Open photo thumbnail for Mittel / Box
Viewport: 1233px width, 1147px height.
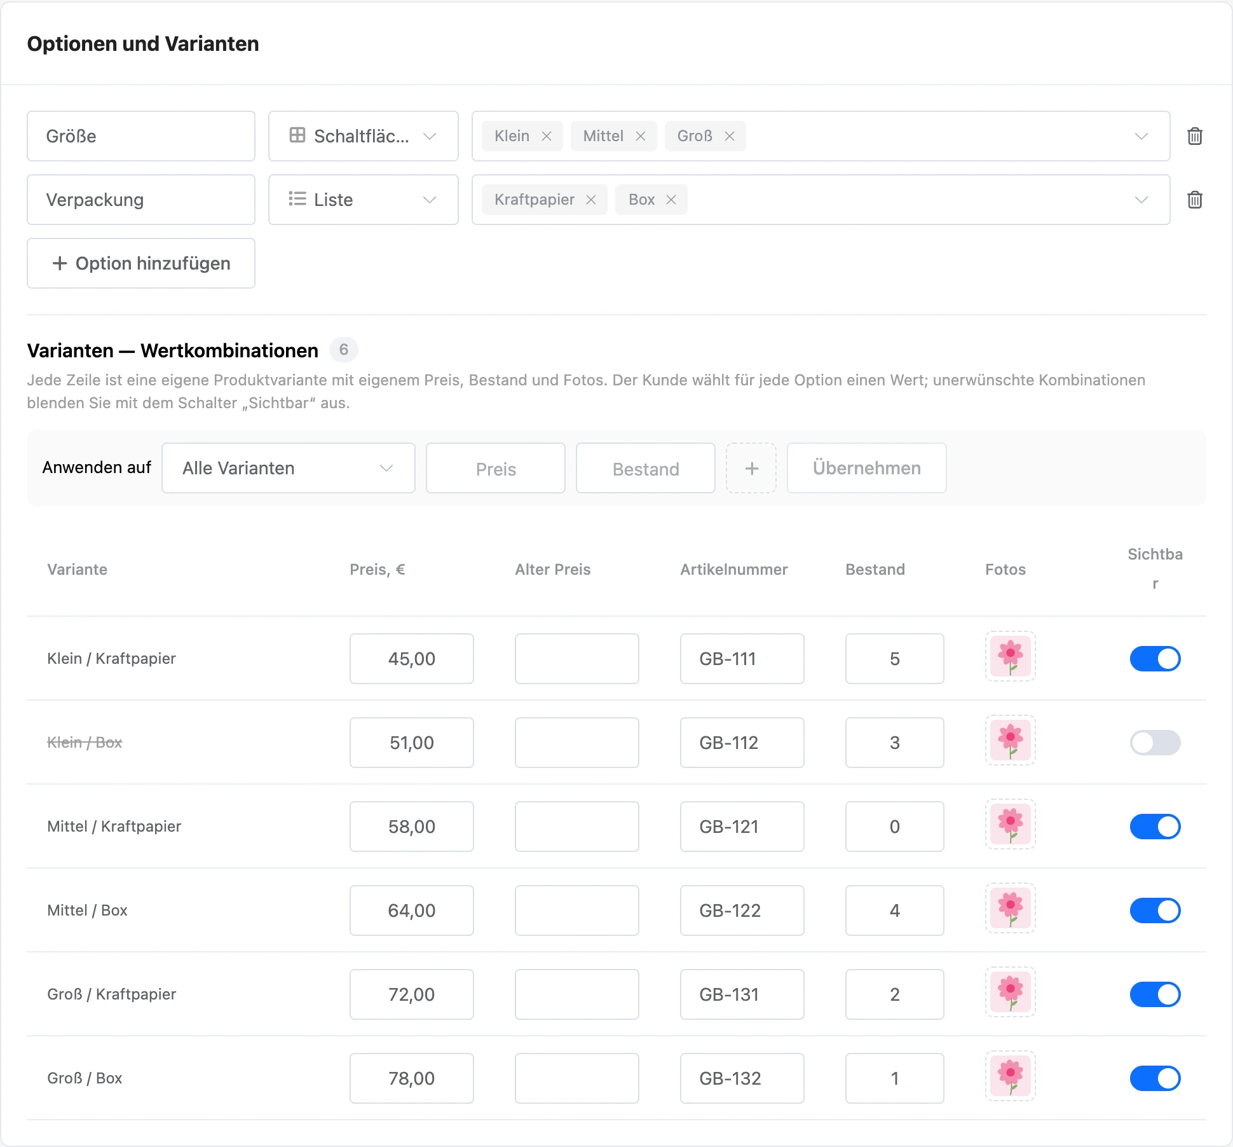[1011, 908]
